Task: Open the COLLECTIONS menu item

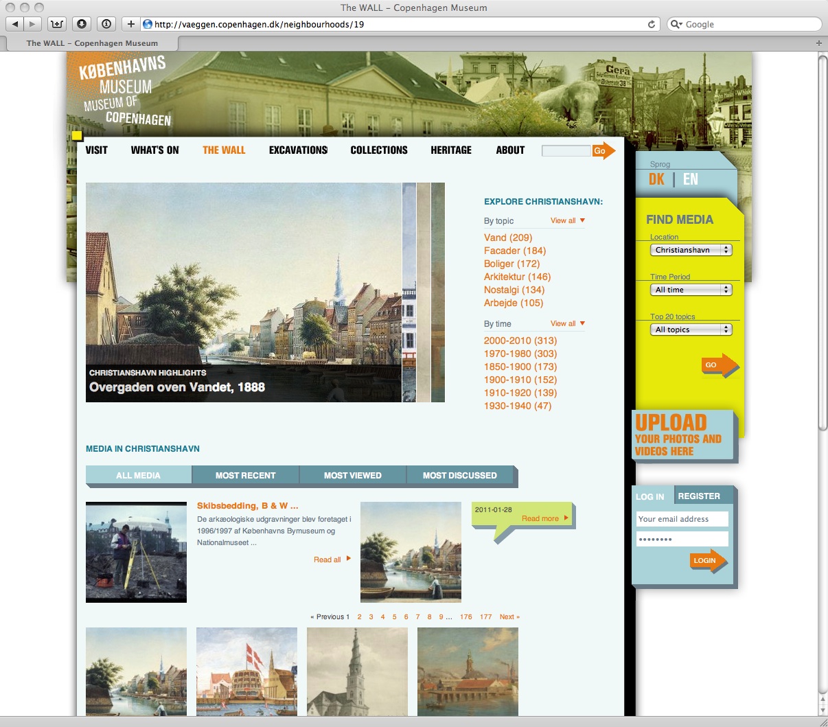Action: 379,150
